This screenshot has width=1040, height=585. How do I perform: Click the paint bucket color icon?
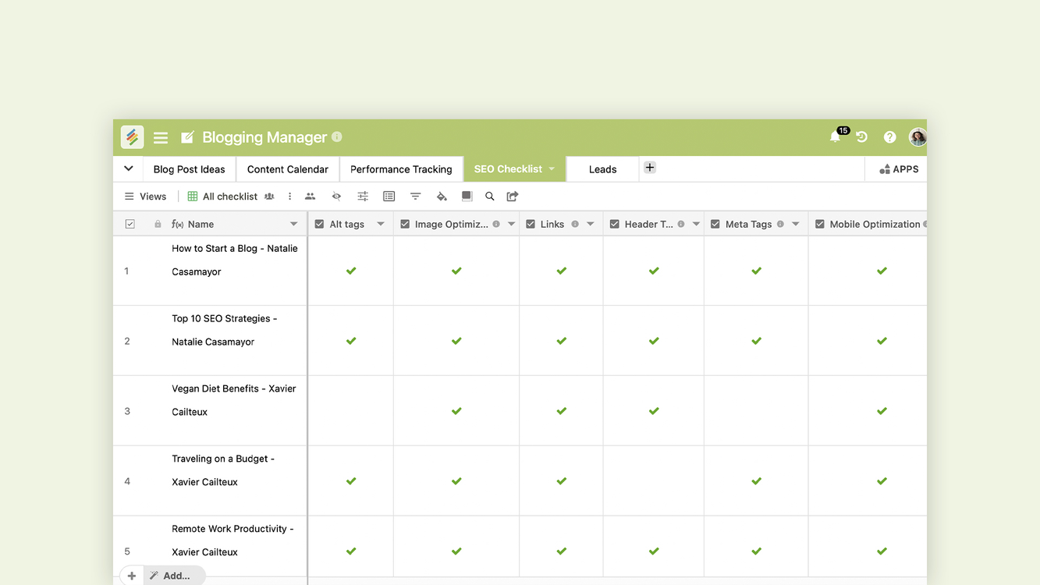click(442, 197)
